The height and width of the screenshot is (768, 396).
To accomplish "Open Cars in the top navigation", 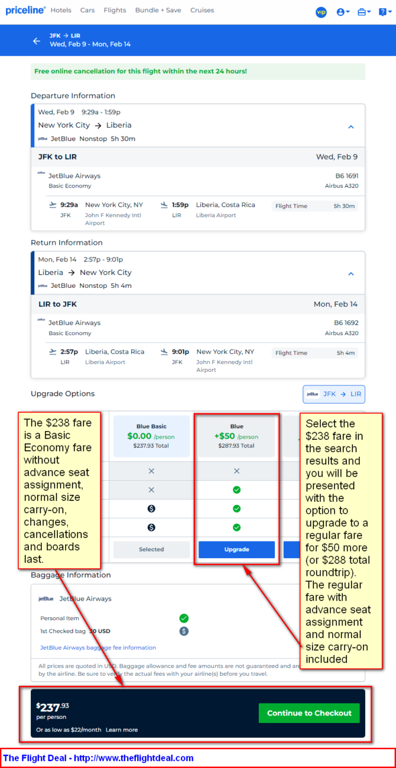I will [87, 10].
